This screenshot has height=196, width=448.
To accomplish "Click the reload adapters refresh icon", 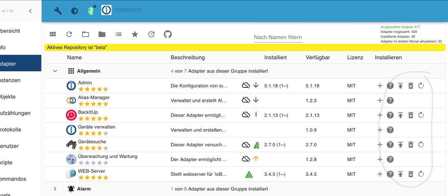I will pos(69,34).
